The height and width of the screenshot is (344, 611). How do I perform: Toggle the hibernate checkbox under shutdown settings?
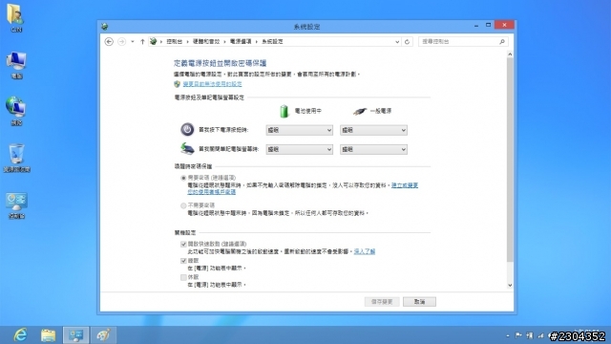coord(183,277)
